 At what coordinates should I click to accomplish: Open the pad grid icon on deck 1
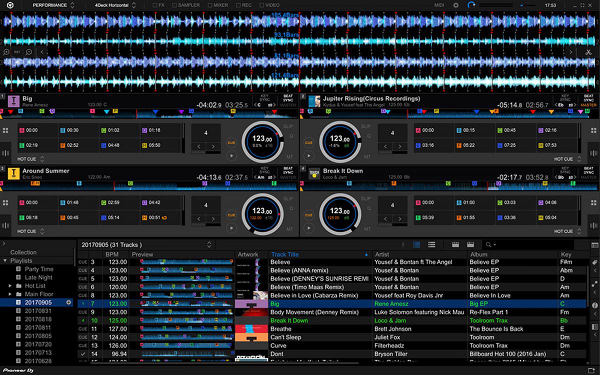point(5,130)
